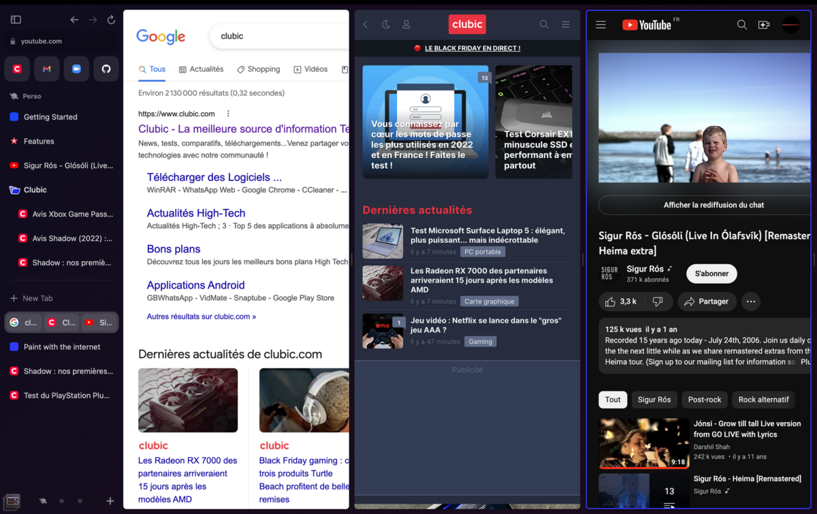Image resolution: width=817 pixels, height=514 pixels.
Task: Click the Carte graphique category tag
Action: 490,301
